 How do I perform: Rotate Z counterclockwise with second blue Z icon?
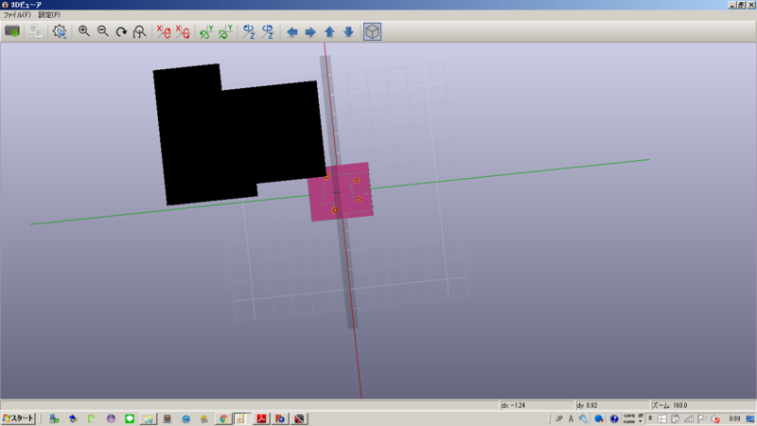[x=268, y=32]
